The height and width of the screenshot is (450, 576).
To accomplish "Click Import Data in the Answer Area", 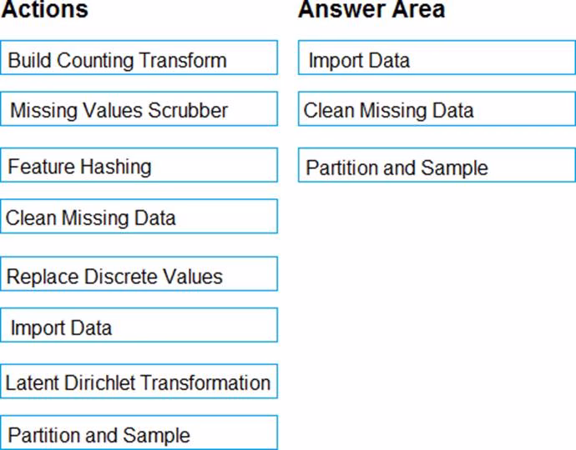I will tap(437, 60).
